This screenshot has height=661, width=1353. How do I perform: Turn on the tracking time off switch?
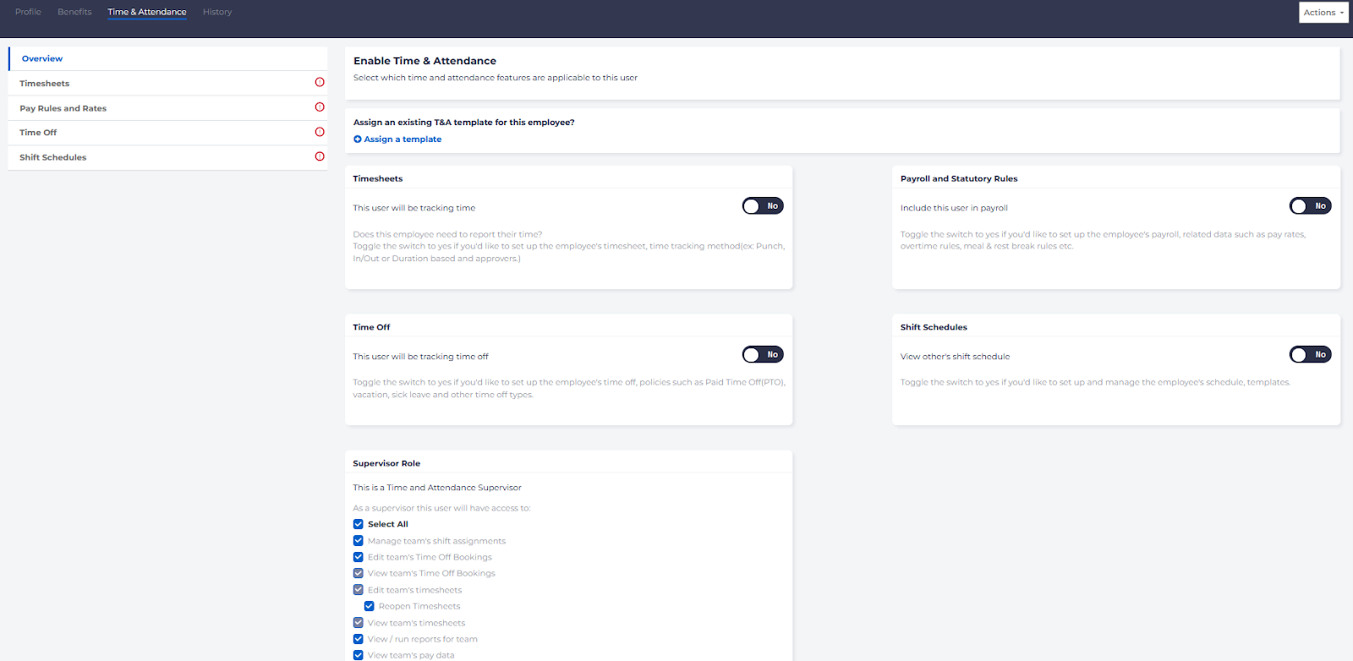[x=763, y=355]
